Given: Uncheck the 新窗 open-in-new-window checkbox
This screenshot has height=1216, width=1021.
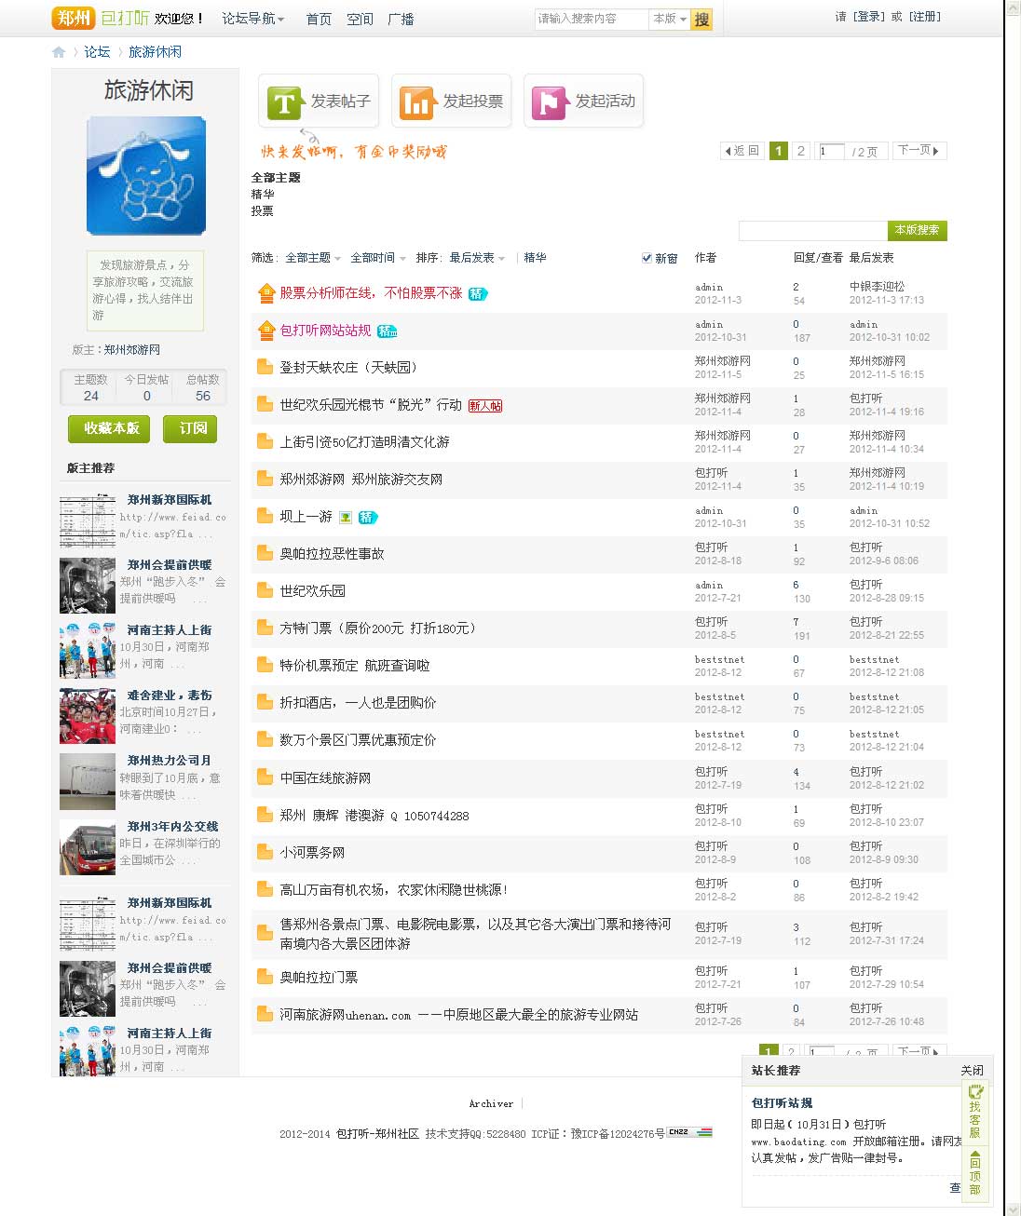Looking at the screenshot, I should click(x=647, y=258).
